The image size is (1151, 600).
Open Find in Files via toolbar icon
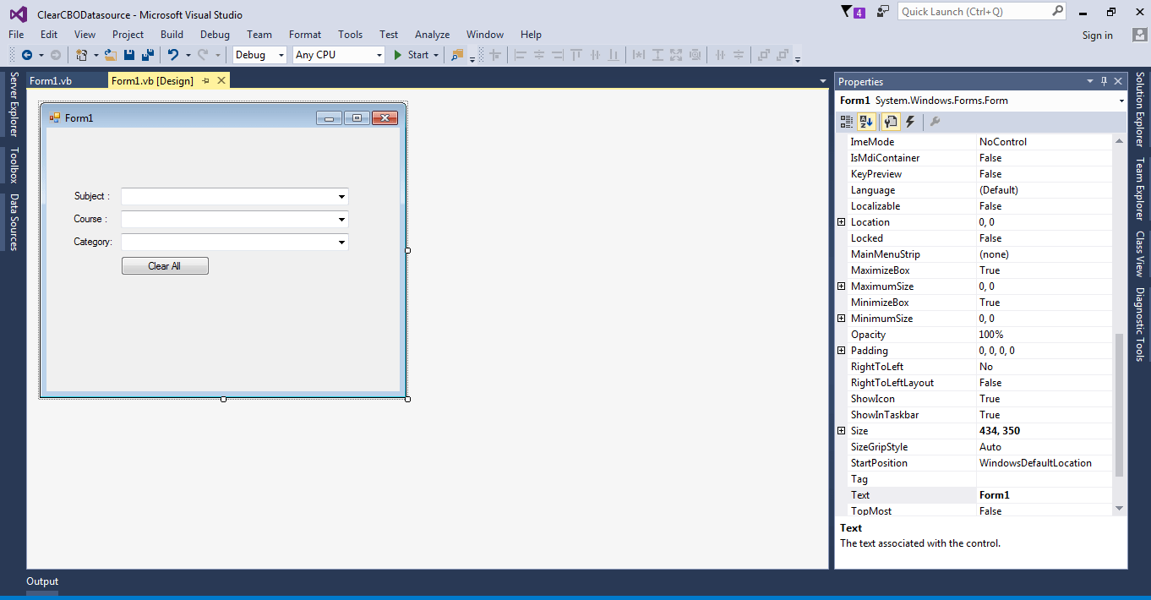456,54
